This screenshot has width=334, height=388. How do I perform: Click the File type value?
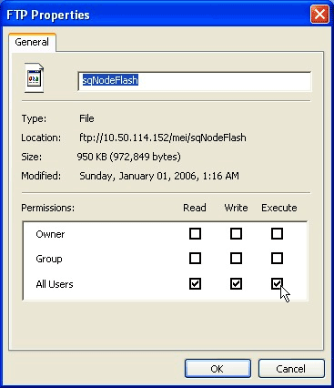[86, 118]
